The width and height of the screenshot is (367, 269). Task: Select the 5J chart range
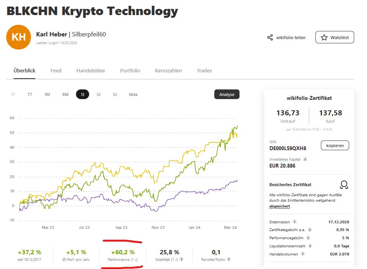[115, 94]
